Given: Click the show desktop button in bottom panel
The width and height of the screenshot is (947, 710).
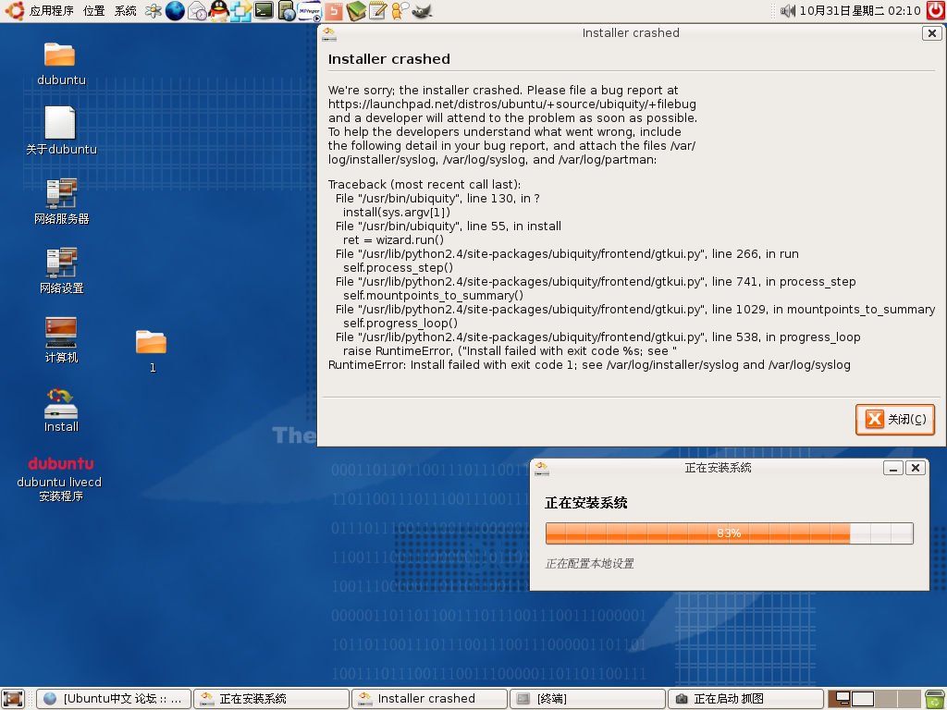Looking at the screenshot, I should 13,699.
